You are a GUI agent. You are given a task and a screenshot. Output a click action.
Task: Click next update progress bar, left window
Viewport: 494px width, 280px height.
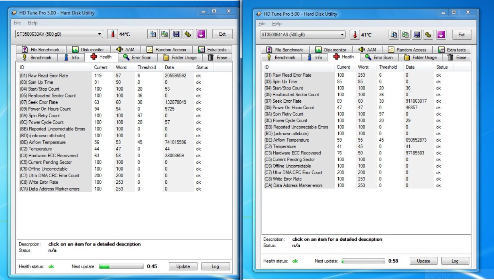pyautogui.click(x=121, y=266)
